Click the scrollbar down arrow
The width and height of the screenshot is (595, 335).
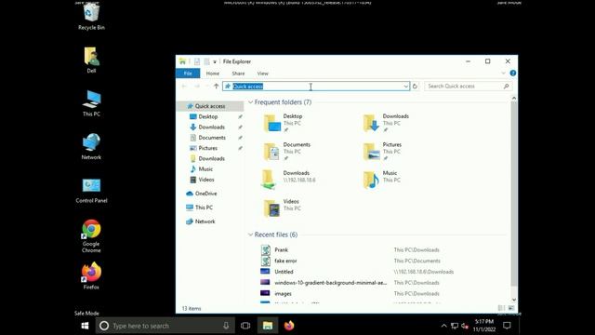click(x=514, y=300)
